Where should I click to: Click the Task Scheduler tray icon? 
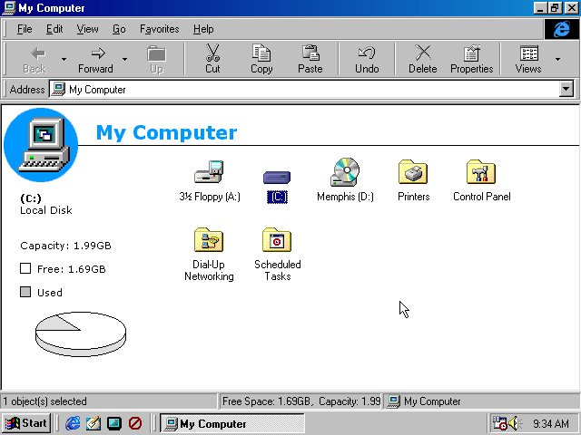tap(499, 423)
